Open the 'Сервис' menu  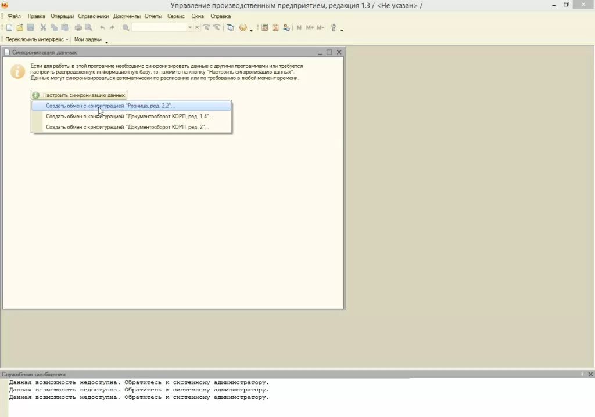175,16
